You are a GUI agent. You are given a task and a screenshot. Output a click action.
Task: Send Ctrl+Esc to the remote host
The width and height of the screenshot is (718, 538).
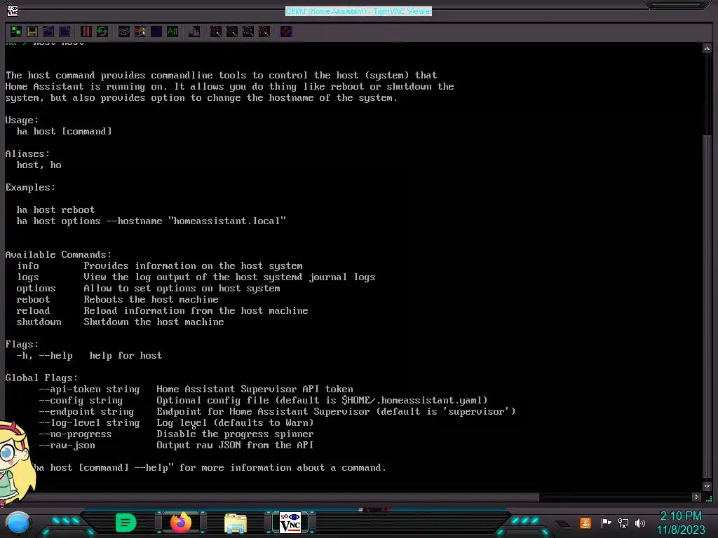pos(140,31)
